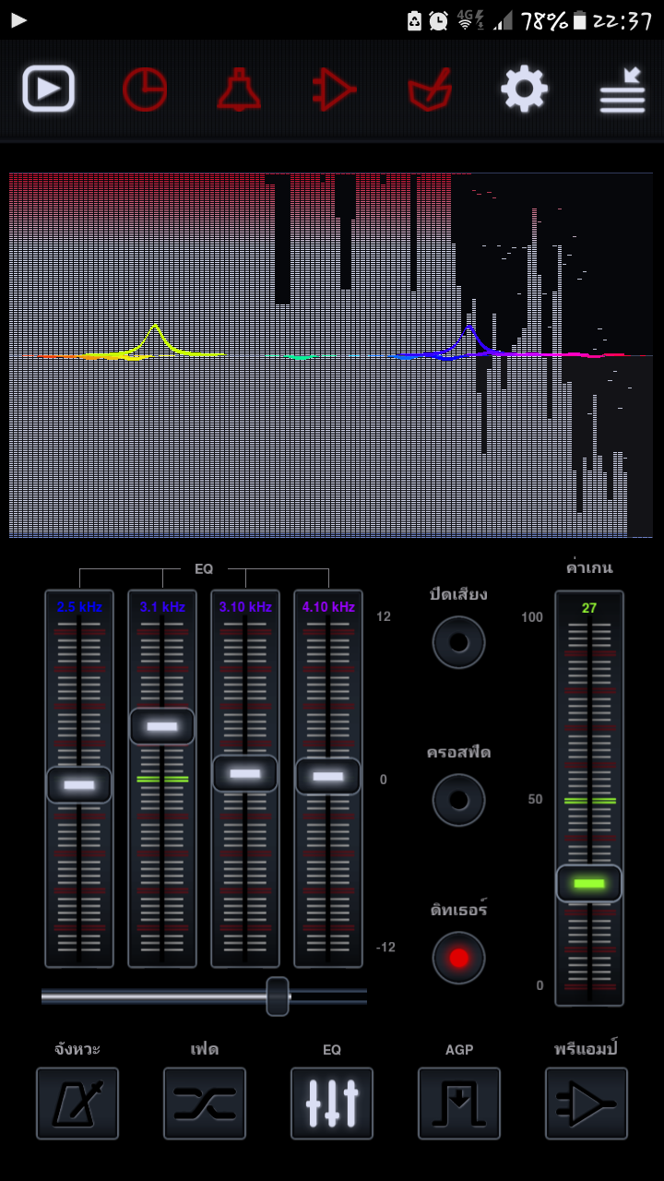Screen dimensions: 664x1181
Task: Click the gain value 27
Action: (x=589, y=608)
